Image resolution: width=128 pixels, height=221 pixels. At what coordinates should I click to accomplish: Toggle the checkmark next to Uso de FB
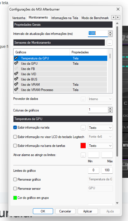pos(16,69)
